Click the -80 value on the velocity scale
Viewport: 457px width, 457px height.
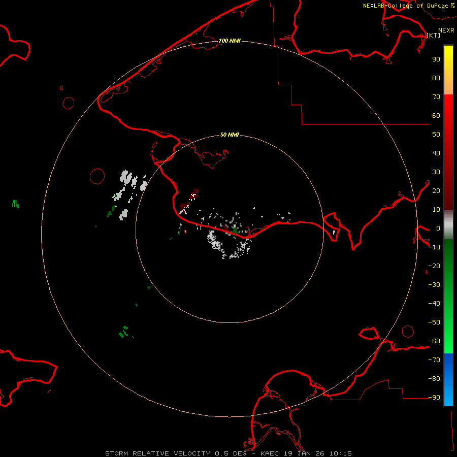434,379
